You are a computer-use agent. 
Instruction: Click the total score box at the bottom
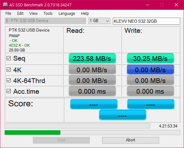pyautogui.click(x=123, y=115)
